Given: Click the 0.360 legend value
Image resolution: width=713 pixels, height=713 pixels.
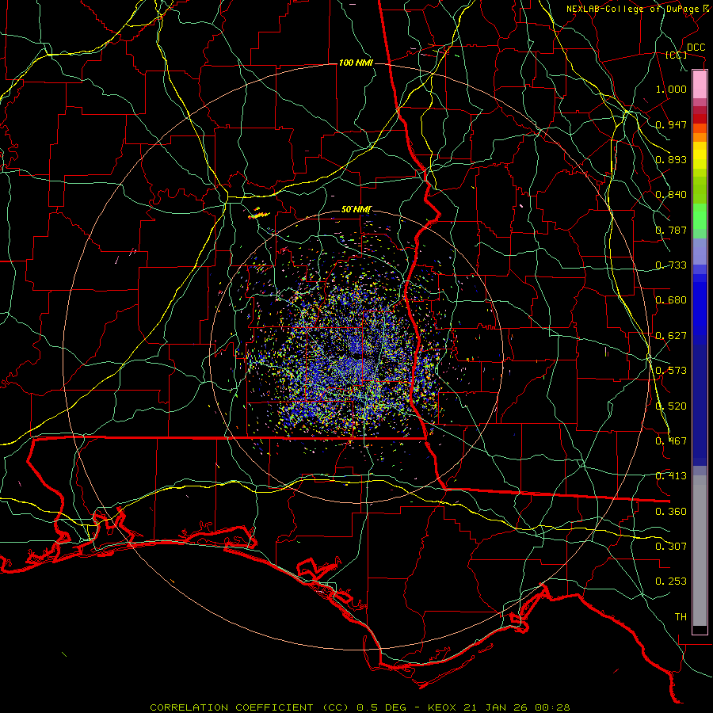Looking at the screenshot, I should click(x=671, y=512).
